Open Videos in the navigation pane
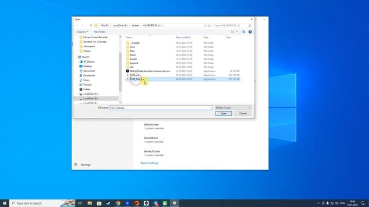The image size is (369, 207). (x=86, y=89)
